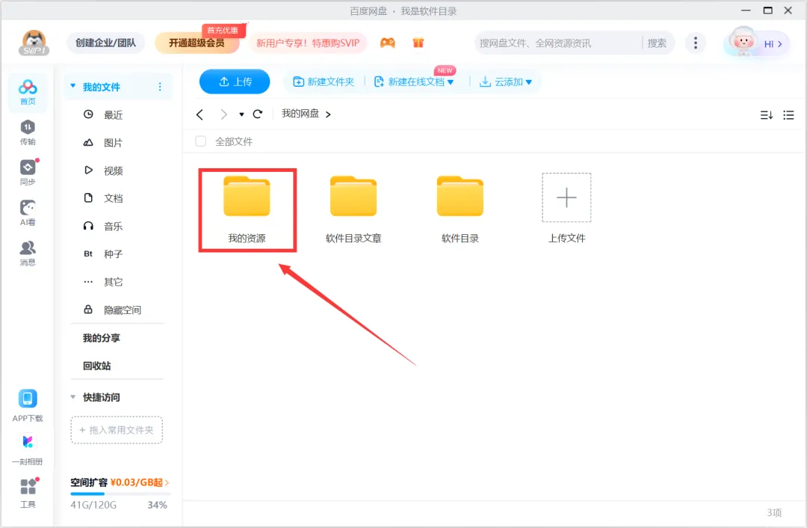Open the 同步 sync section
The width and height of the screenshot is (807, 528).
tap(28, 173)
